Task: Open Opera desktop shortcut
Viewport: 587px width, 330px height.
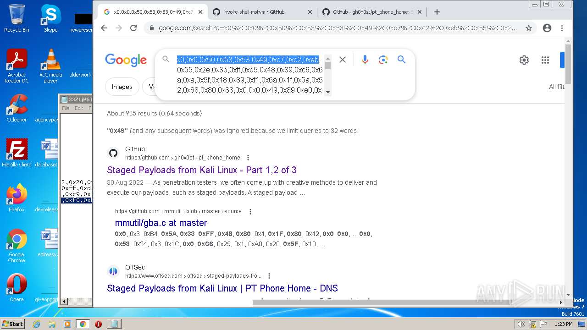Action: (x=17, y=287)
